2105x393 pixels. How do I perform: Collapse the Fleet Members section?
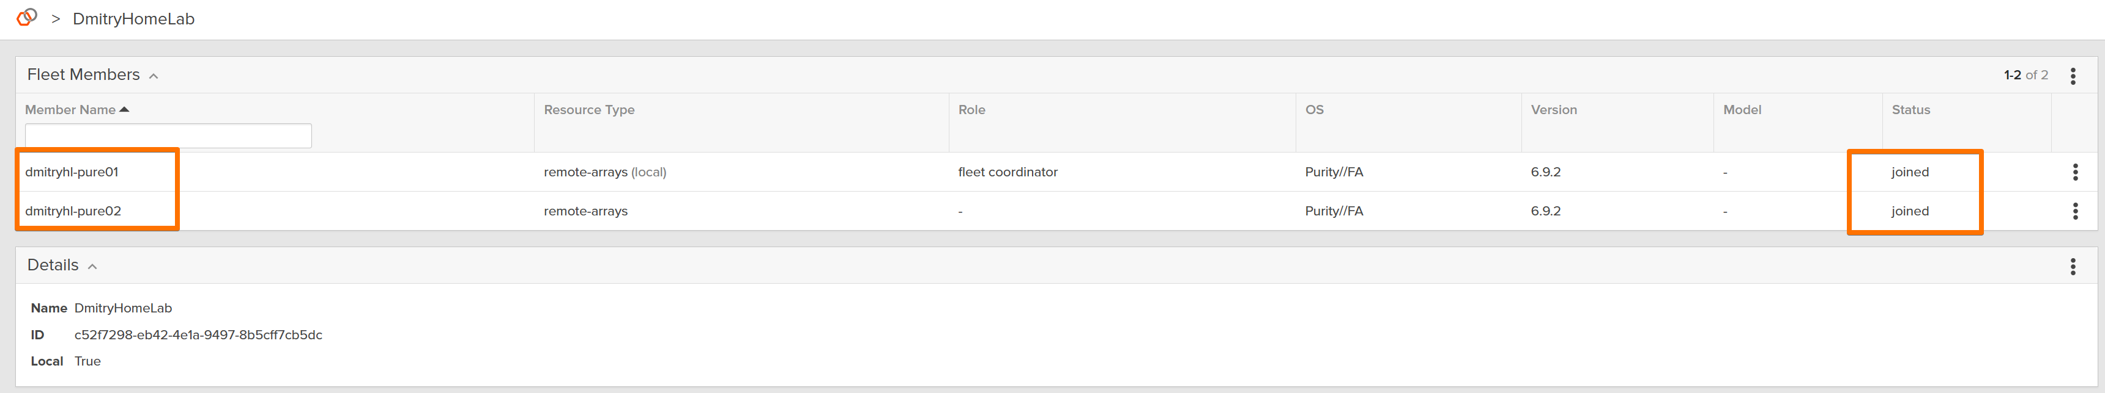154,76
